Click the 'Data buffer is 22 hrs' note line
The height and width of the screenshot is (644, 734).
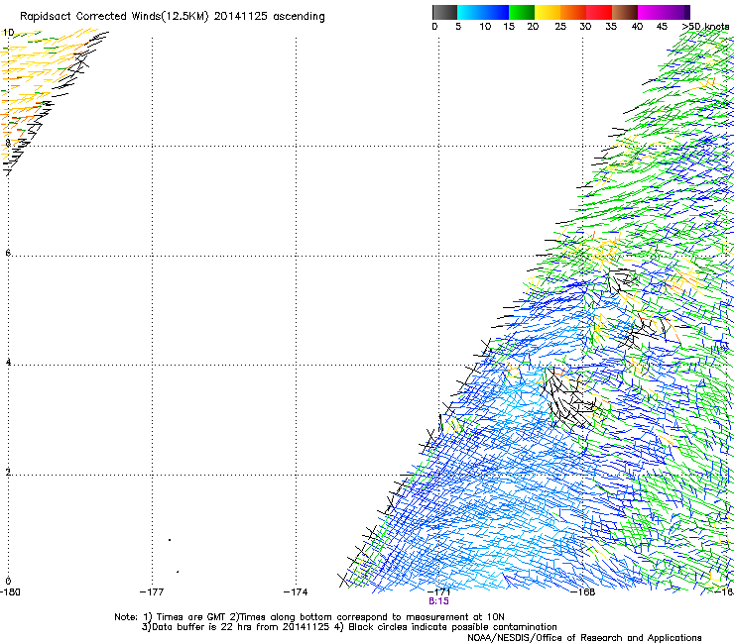coord(349,627)
